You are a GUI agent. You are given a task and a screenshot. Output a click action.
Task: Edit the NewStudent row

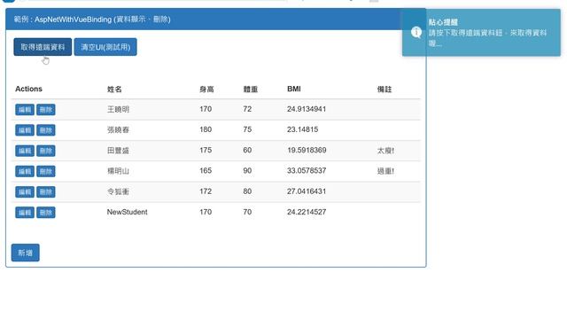pyautogui.click(x=25, y=213)
